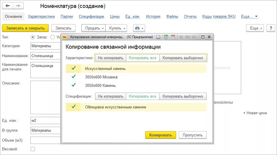Image resolution: width=277 pixels, height=155 pixels.
Task: Switch to the Основное tab
Action: [13, 16]
